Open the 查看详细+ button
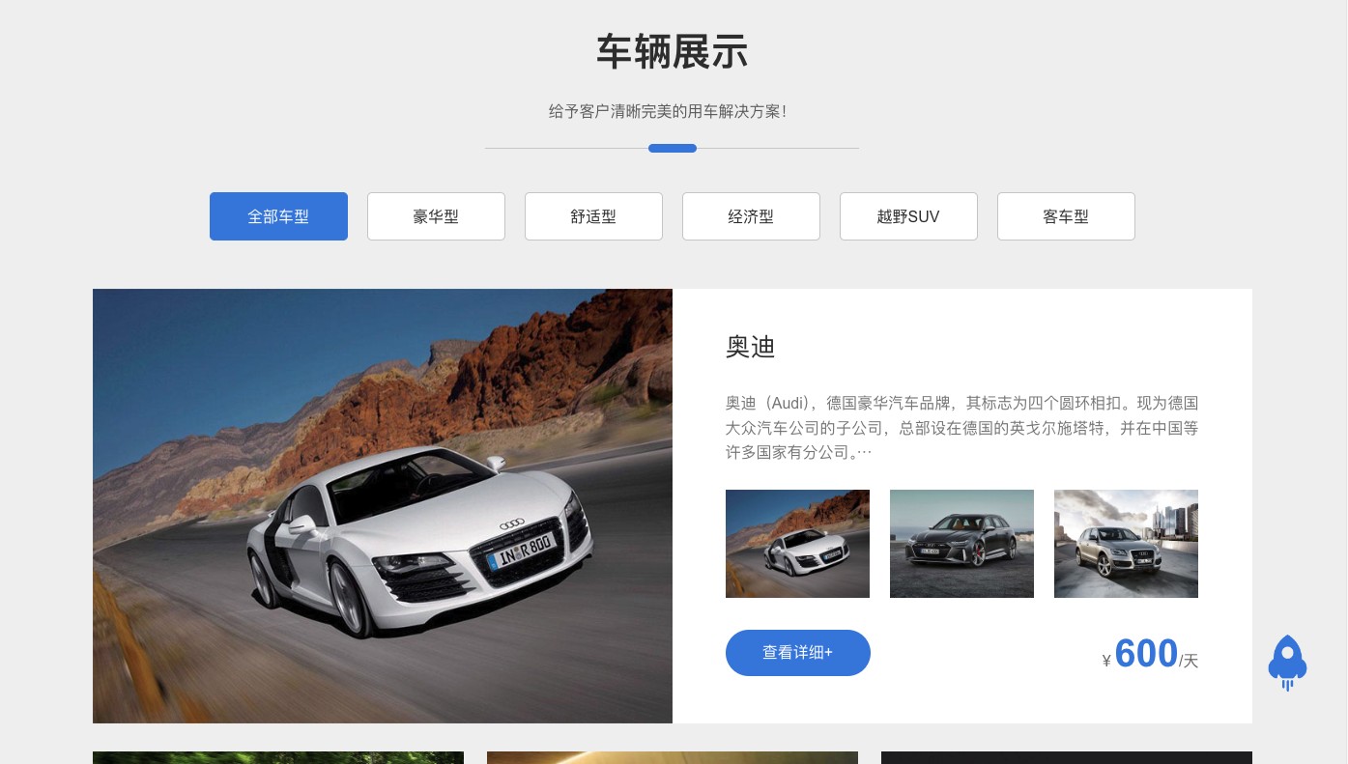Image resolution: width=1348 pixels, height=764 pixels. pyautogui.click(x=798, y=653)
